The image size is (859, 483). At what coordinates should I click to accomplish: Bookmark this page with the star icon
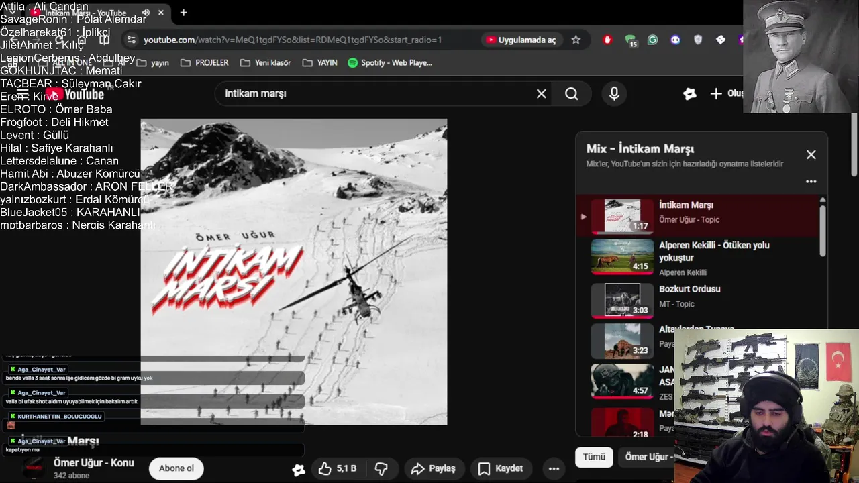click(576, 40)
